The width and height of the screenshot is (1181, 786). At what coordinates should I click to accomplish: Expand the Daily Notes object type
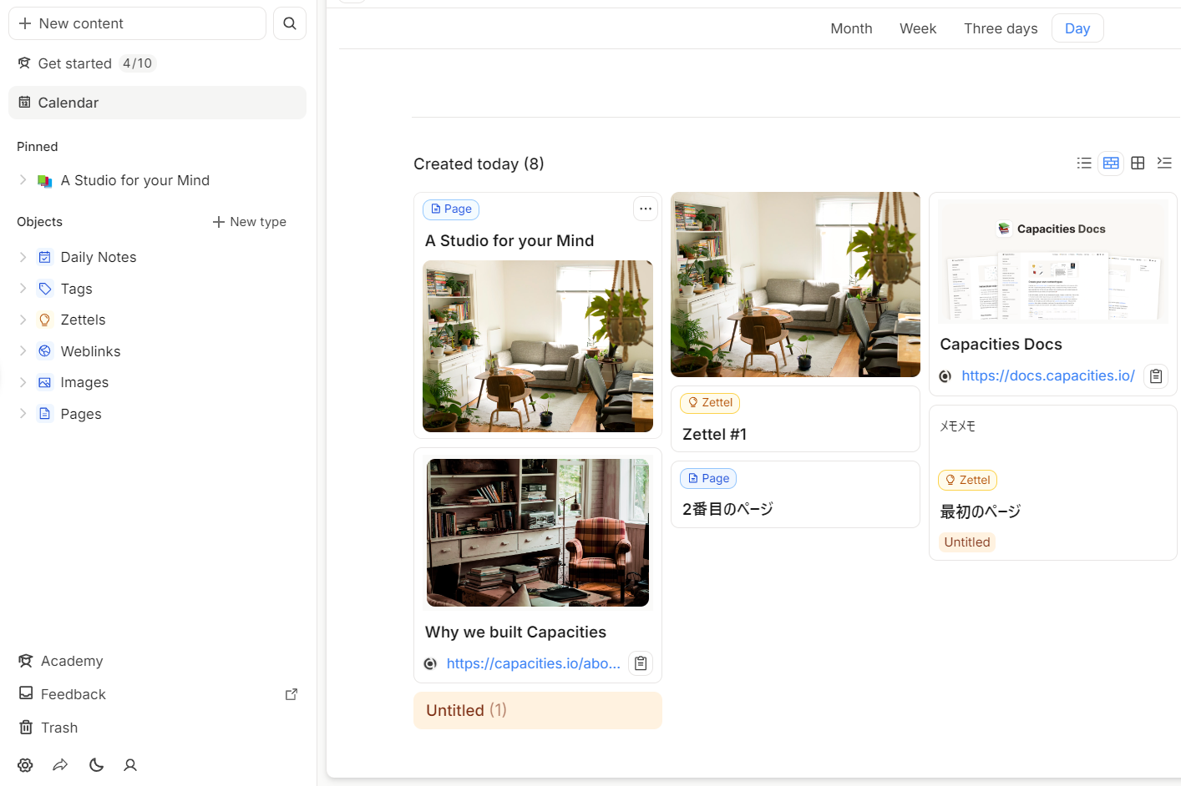tap(23, 257)
